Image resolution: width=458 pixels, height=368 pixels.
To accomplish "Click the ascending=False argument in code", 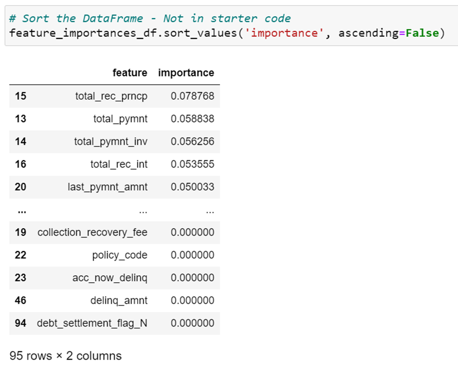I will coord(389,33).
